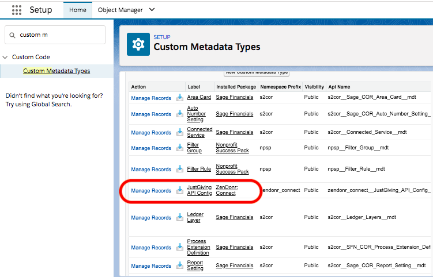Open the App Launcher grid icon
Image resolution: width=433 pixels, height=277 pixels.
tap(17, 10)
